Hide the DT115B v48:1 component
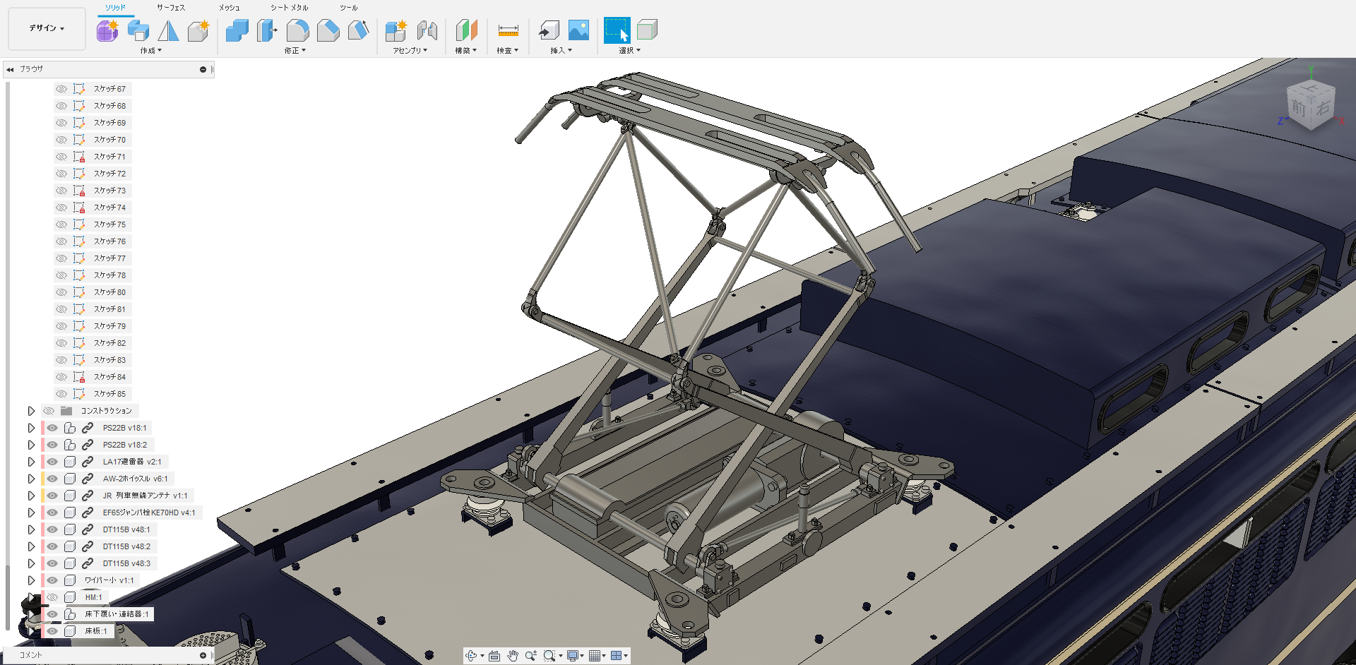 pos(52,529)
